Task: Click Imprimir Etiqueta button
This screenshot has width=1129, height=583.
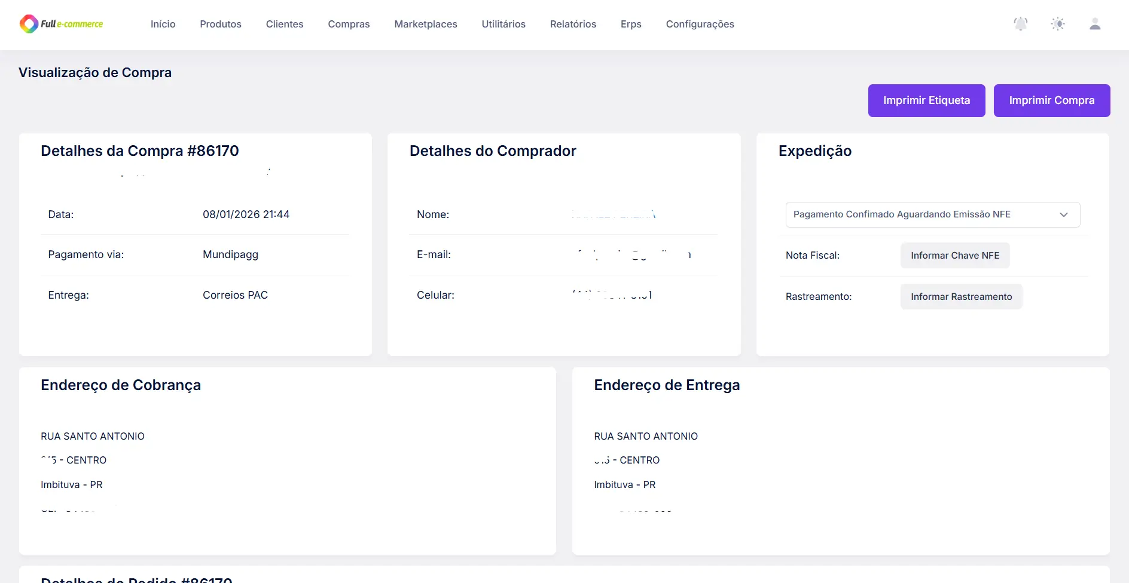Action: pos(926,100)
